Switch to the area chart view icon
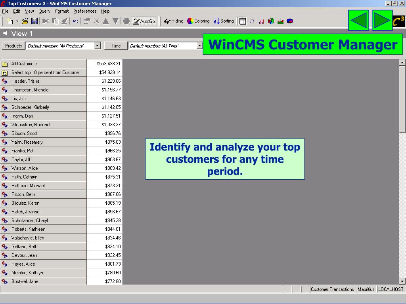406x304 pixels. [280, 21]
